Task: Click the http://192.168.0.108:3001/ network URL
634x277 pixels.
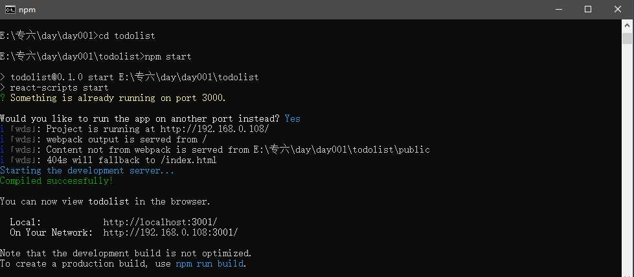Action: (x=170, y=232)
